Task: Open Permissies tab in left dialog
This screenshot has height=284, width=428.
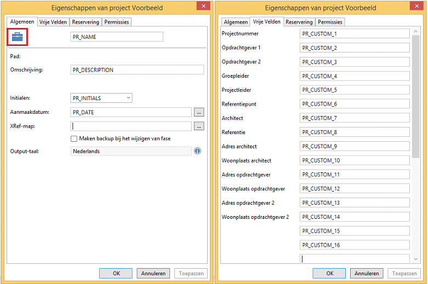Action: [x=117, y=22]
